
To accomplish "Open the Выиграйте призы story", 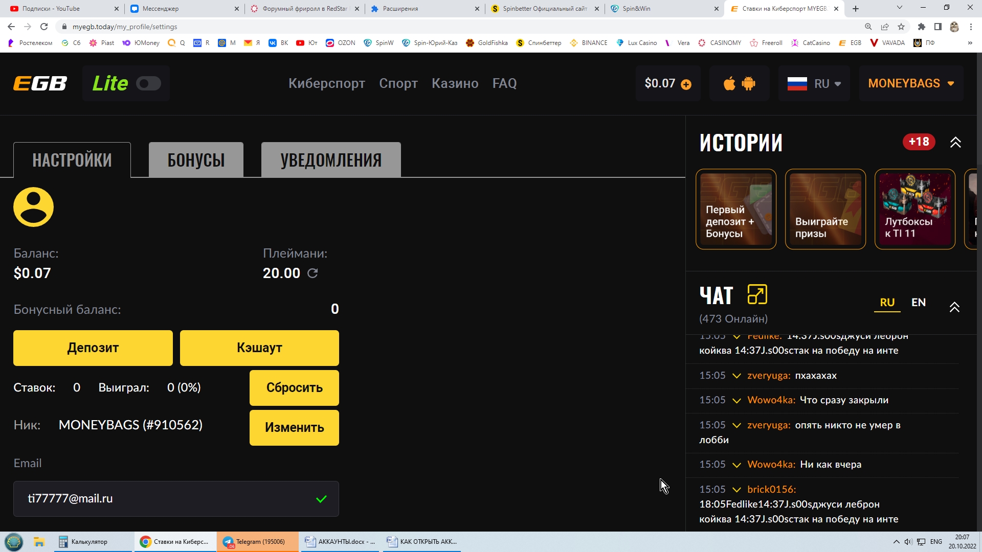I will (x=825, y=209).
